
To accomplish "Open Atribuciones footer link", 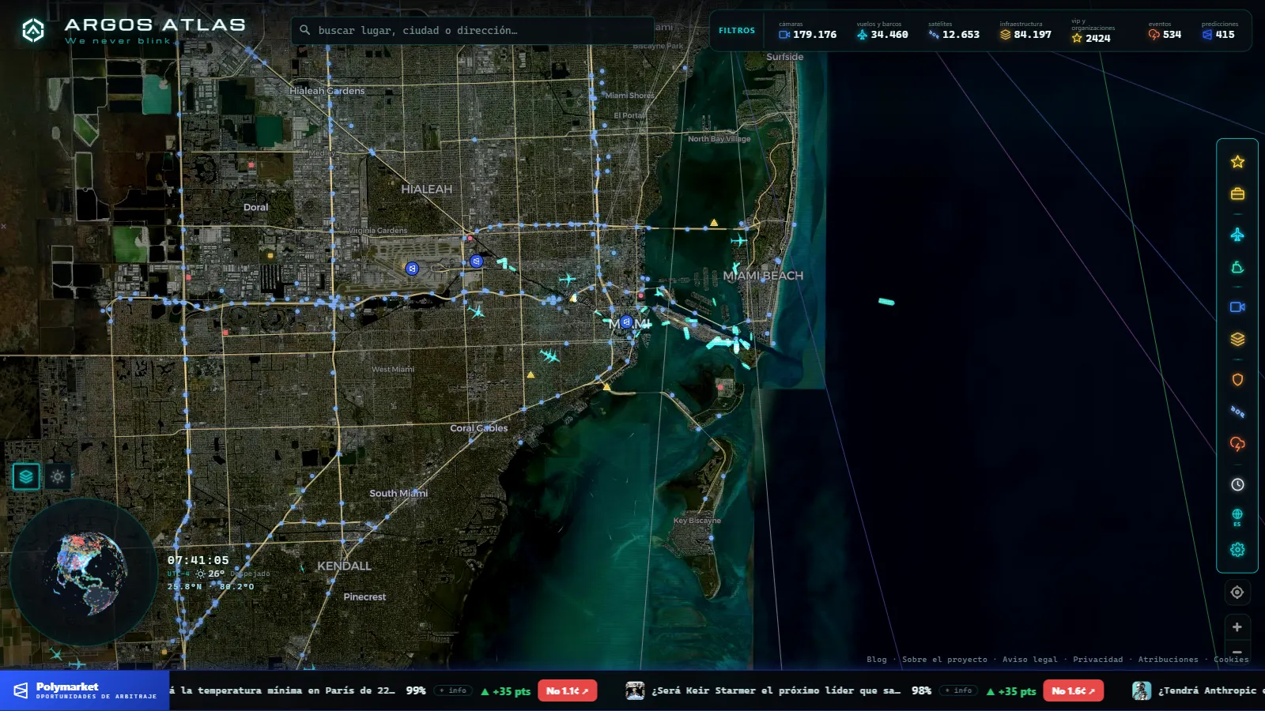I will pyautogui.click(x=1168, y=659).
